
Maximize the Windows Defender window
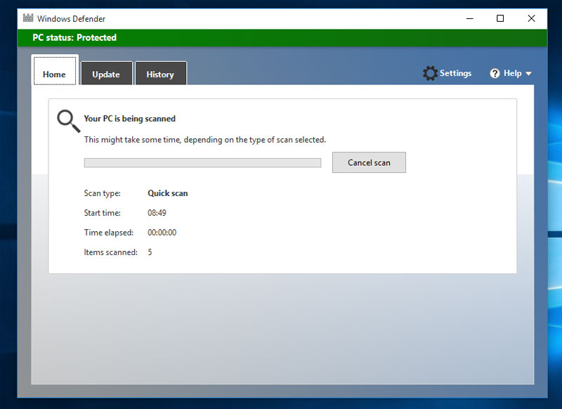pyautogui.click(x=500, y=19)
